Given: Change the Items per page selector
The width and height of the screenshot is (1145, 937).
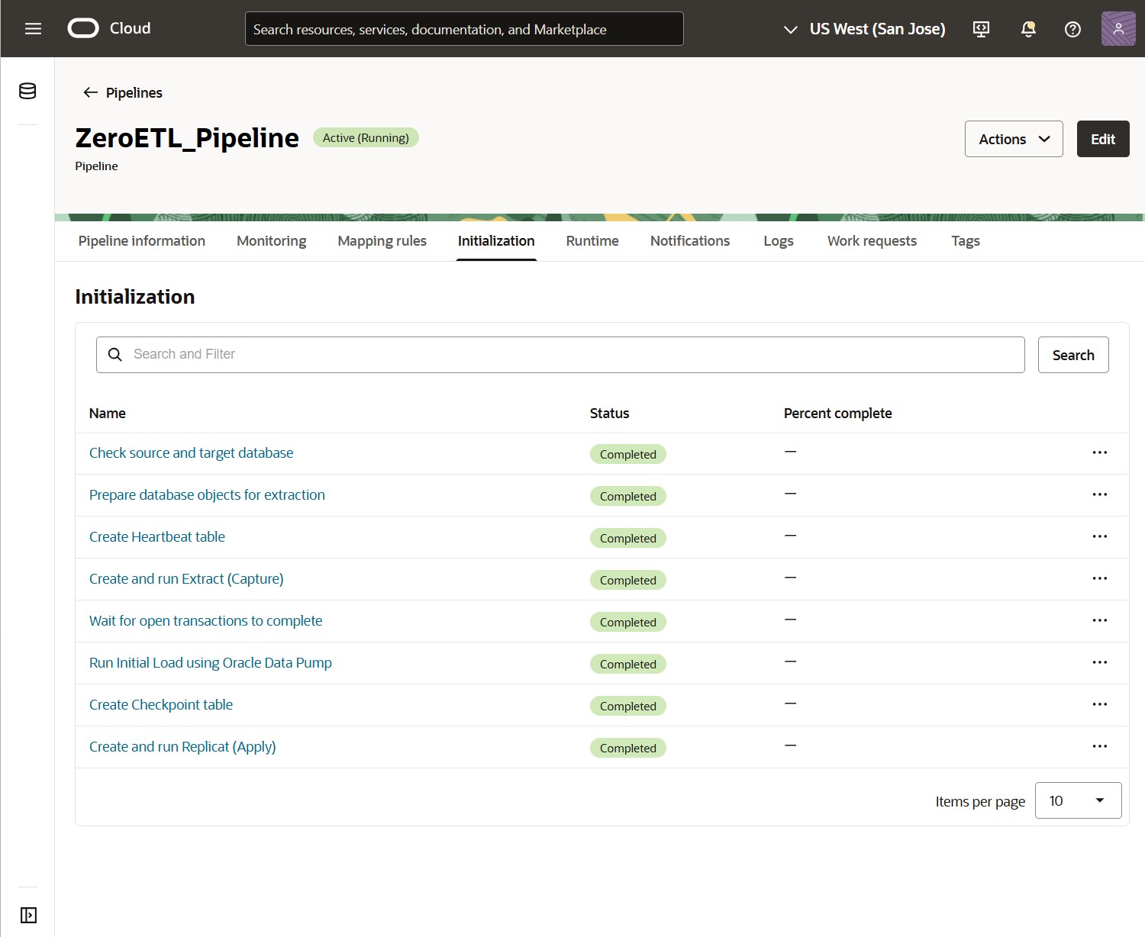Looking at the screenshot, I should pyautogui.click(x=1078, y=800).
